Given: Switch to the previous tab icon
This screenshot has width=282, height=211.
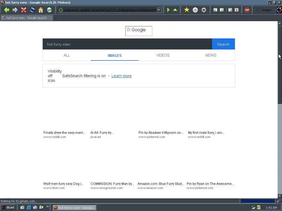Looking at the screenshot, I should coord(215,10).
